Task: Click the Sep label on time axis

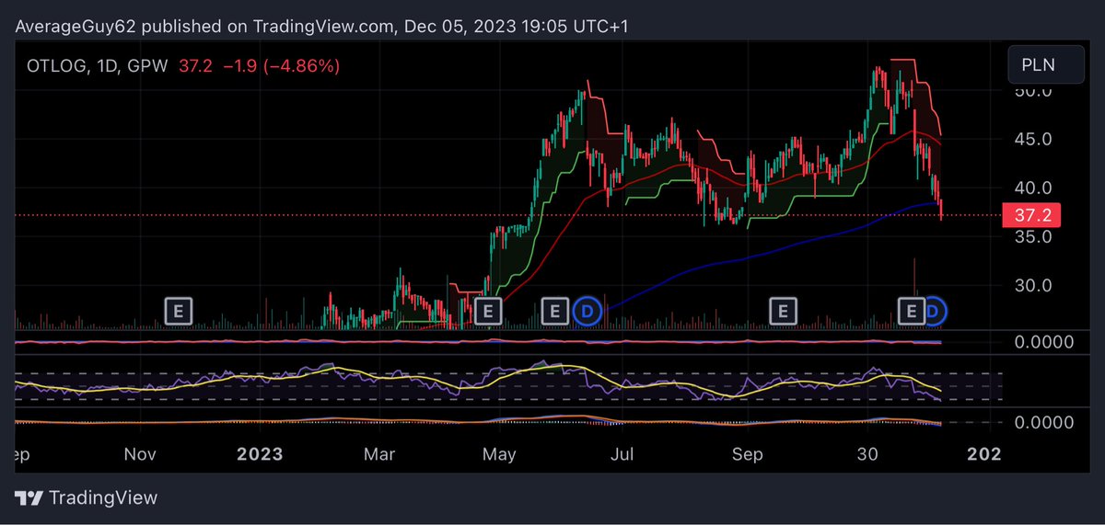Action: (748, 454)
